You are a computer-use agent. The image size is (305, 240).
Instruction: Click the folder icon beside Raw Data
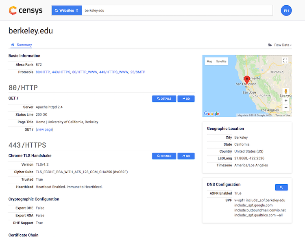(270, 45)
